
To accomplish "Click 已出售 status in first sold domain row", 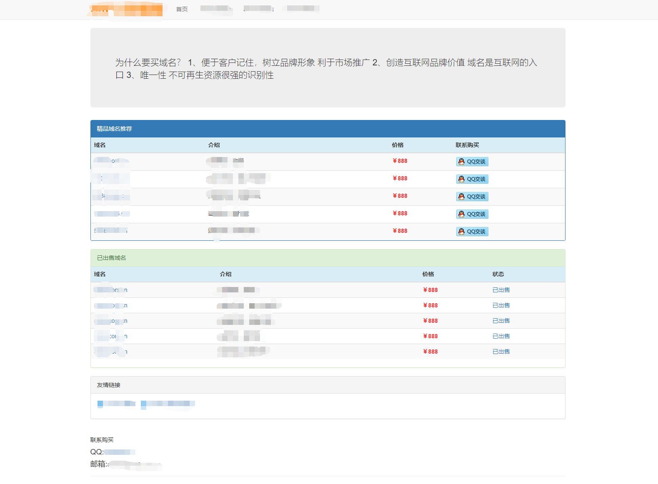I will [501, 290].
